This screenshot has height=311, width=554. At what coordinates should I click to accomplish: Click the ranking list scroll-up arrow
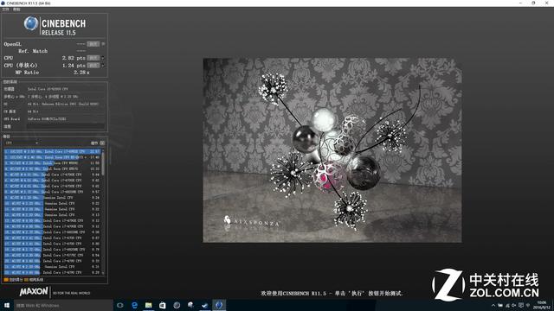click(103, 150)
